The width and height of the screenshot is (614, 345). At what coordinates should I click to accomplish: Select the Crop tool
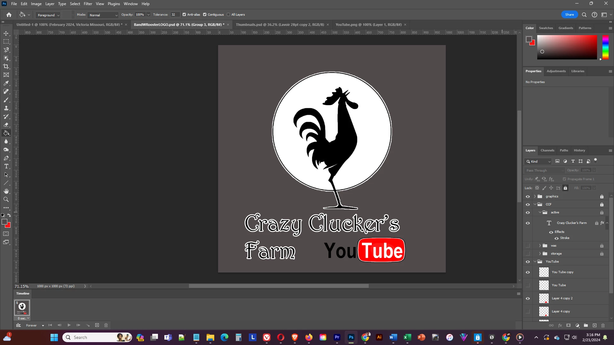(x=6, y=66)
